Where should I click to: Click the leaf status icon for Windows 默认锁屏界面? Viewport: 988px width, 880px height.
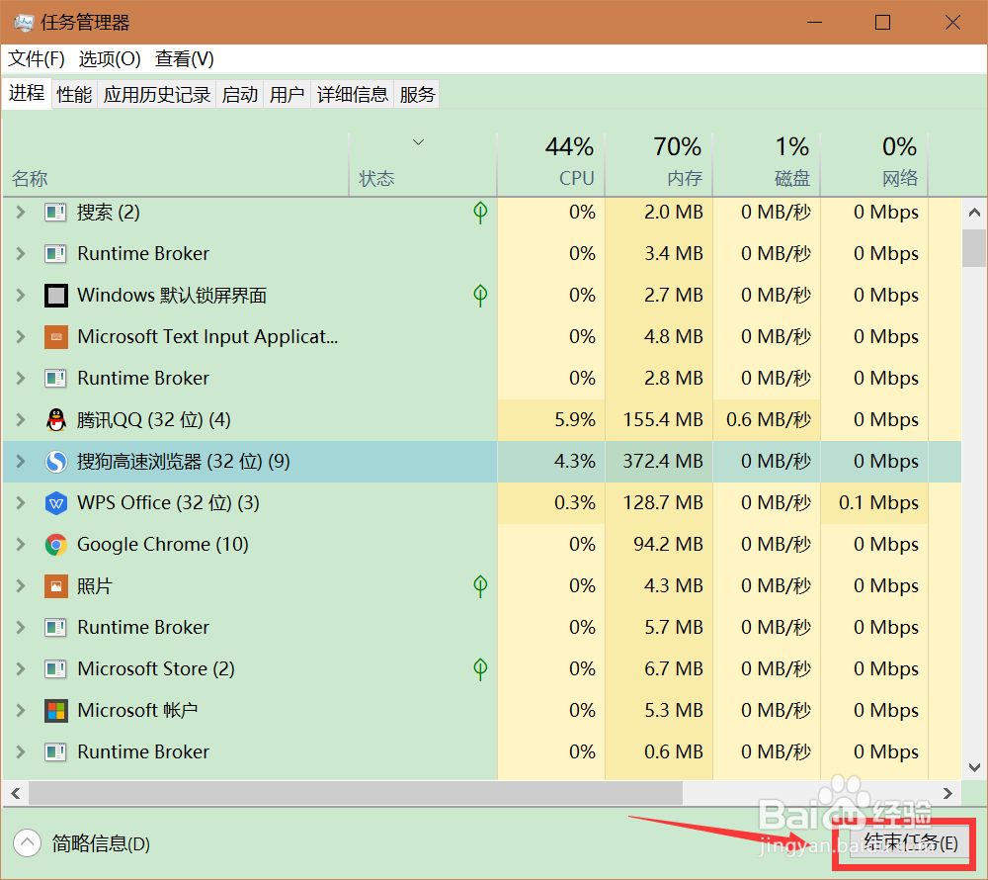tap(480, 296)
